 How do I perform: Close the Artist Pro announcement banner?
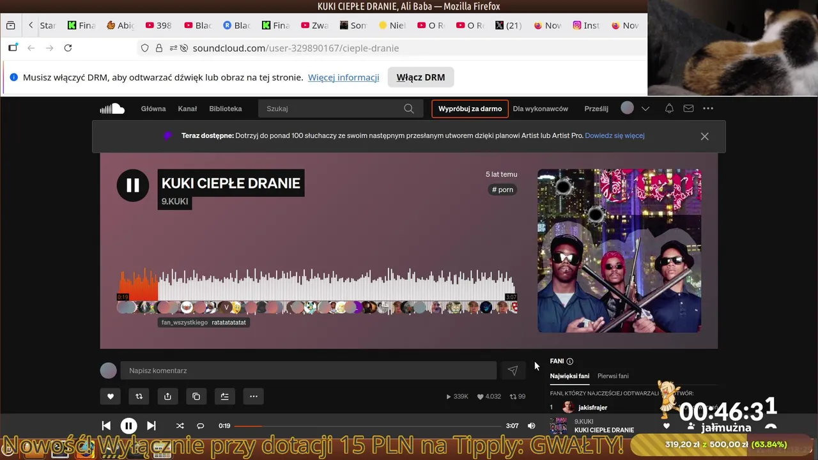tap(704, 136)
